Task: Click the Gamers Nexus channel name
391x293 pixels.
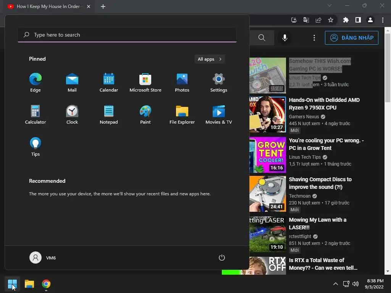Action: tap(304, 117)
